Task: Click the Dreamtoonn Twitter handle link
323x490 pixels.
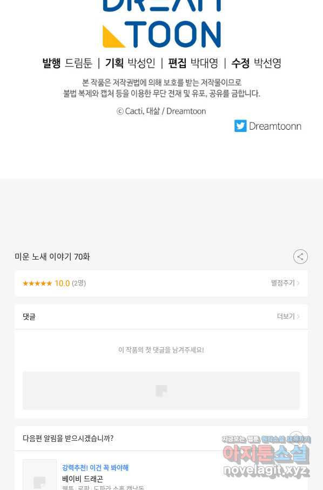Action: click(x=275, y=126)
